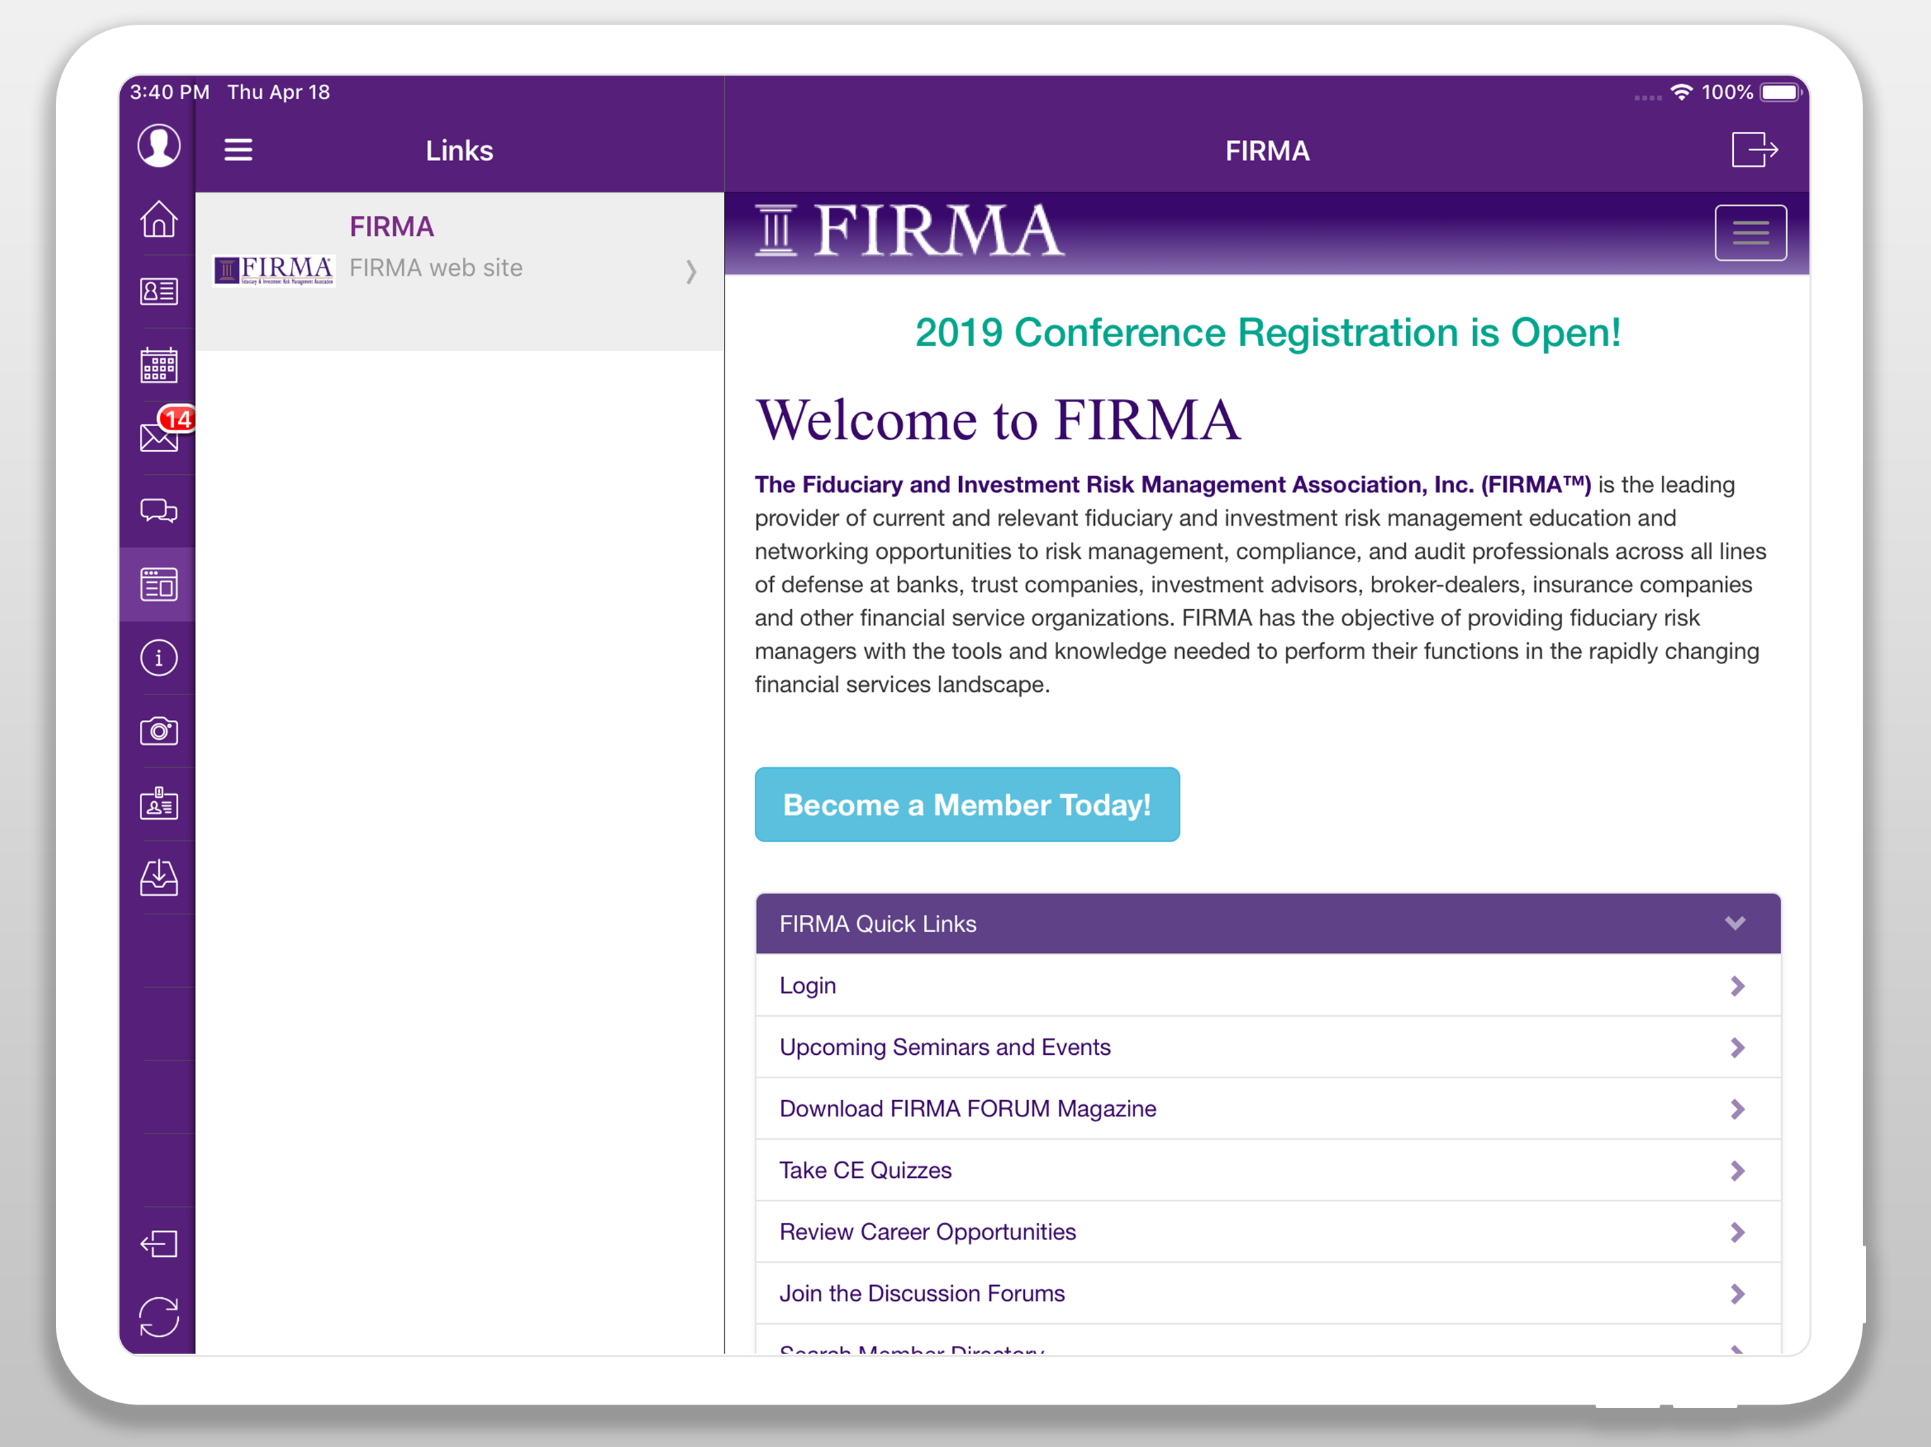Open the Links hamburger menu
1931x1447 pixels.
(x=238, y=150)
